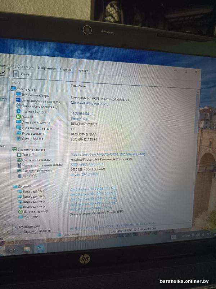This screenshot has width=216, height=289.
Task: Click the Пакет обновления ОС icon
Action: pyautogui.click(x=18, y=105)
